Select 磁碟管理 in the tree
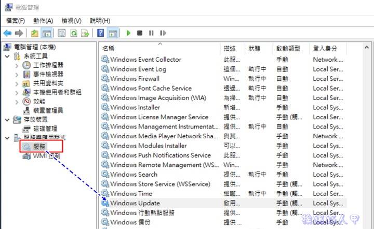Screen dimensions: 374x229 pyautogui.click(x=45, y=128)
